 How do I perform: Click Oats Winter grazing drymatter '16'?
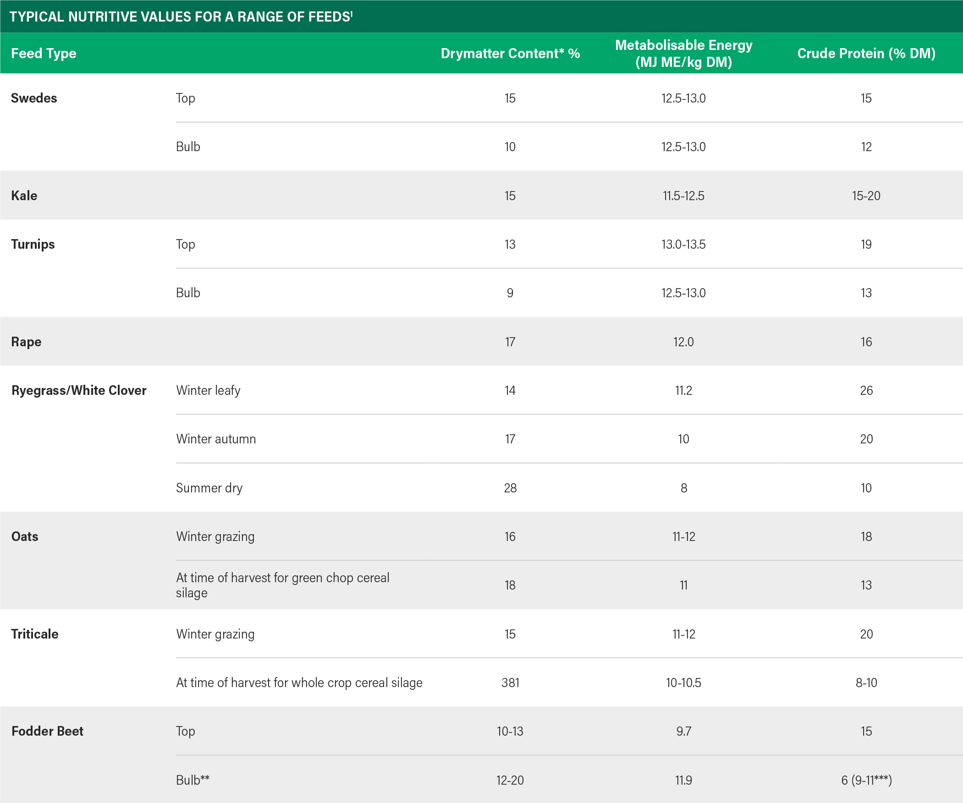coord(510,537)
